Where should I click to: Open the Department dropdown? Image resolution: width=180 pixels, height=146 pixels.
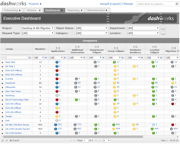click(143, 28)
